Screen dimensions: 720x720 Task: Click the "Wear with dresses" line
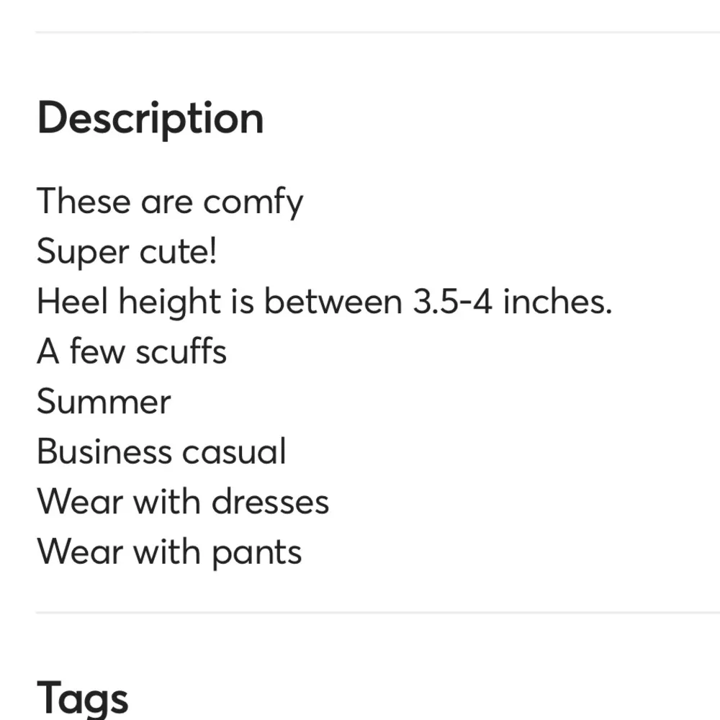tap(183, 502)
